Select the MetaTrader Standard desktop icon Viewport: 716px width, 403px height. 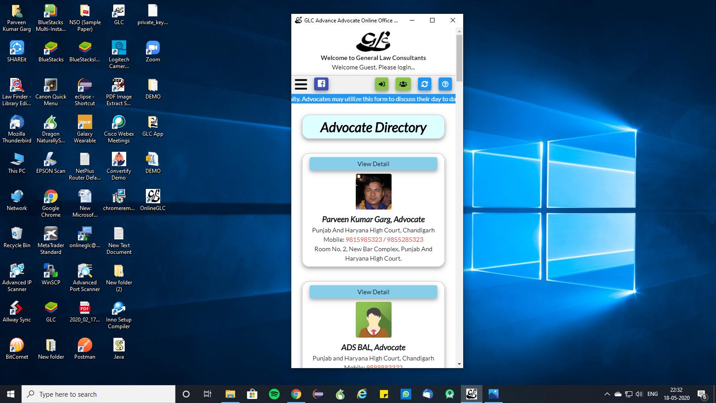tap(51, 240)
